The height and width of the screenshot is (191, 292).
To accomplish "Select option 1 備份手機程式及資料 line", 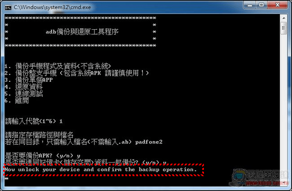I will pos(58,66).
